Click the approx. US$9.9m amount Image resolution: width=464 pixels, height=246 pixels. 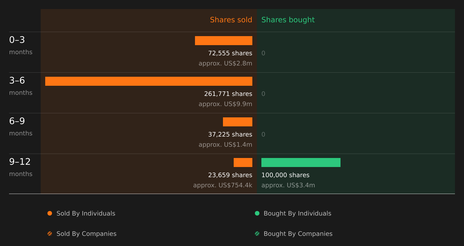pyautogui.click(x=225, y=104)
